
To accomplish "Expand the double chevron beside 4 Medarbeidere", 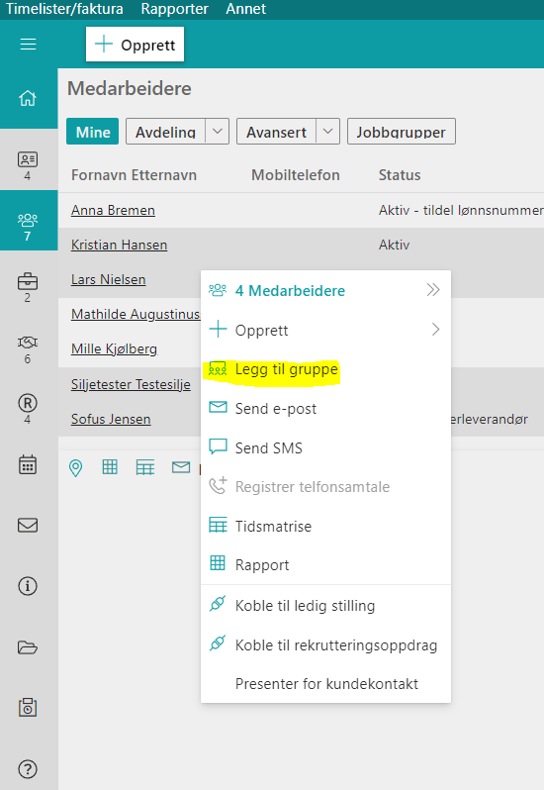I will [433, 290].
